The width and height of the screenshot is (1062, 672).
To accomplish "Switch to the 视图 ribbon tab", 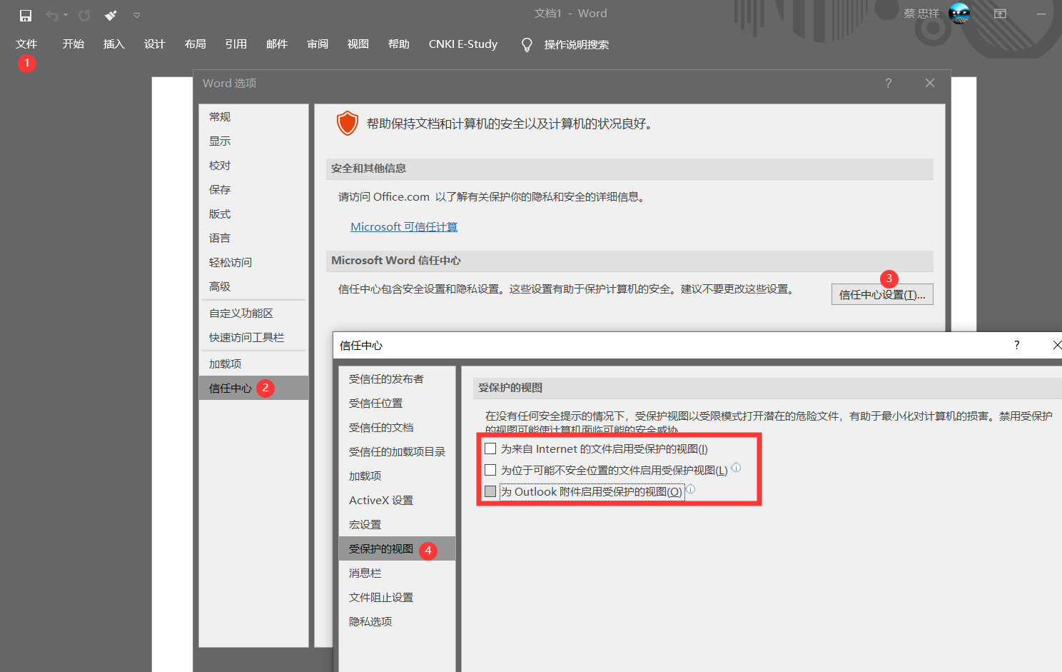I will (x=358, y=44).
